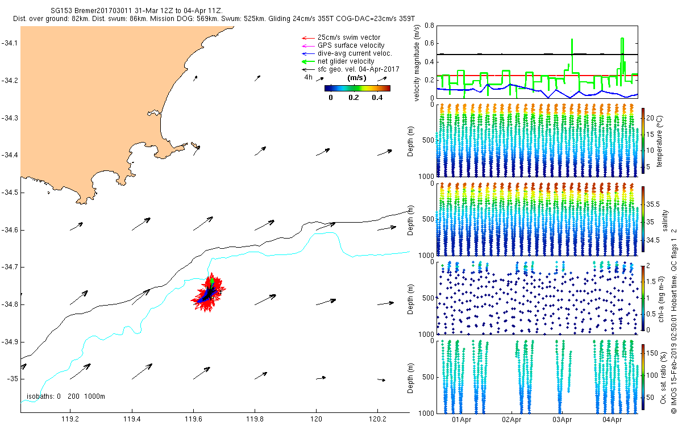Click the green net glider velocity legend arrow

coord(307,61)
